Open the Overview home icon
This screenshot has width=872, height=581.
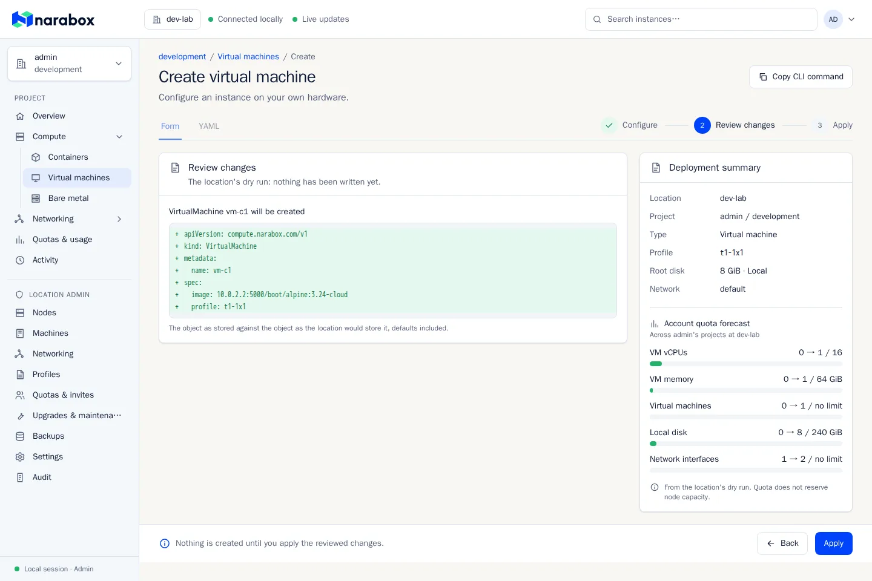pos(20,116)
